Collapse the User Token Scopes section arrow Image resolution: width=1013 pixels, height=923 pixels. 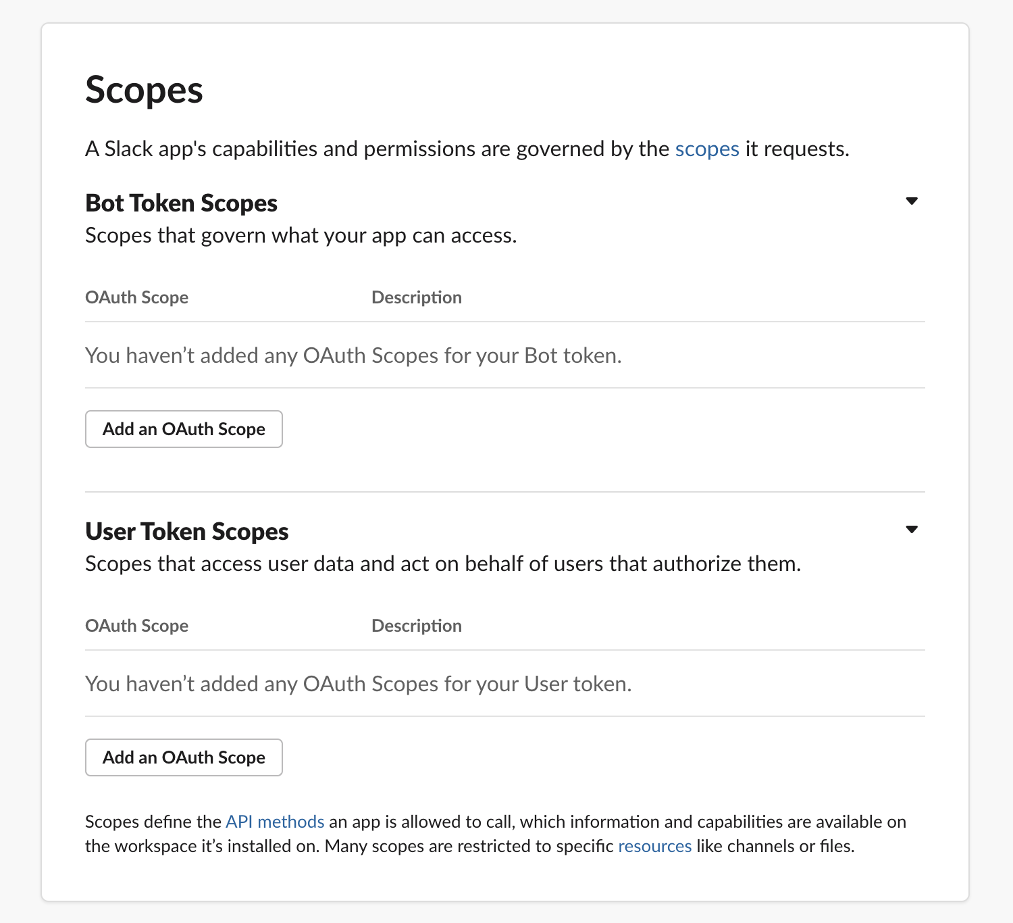point(912,530)
